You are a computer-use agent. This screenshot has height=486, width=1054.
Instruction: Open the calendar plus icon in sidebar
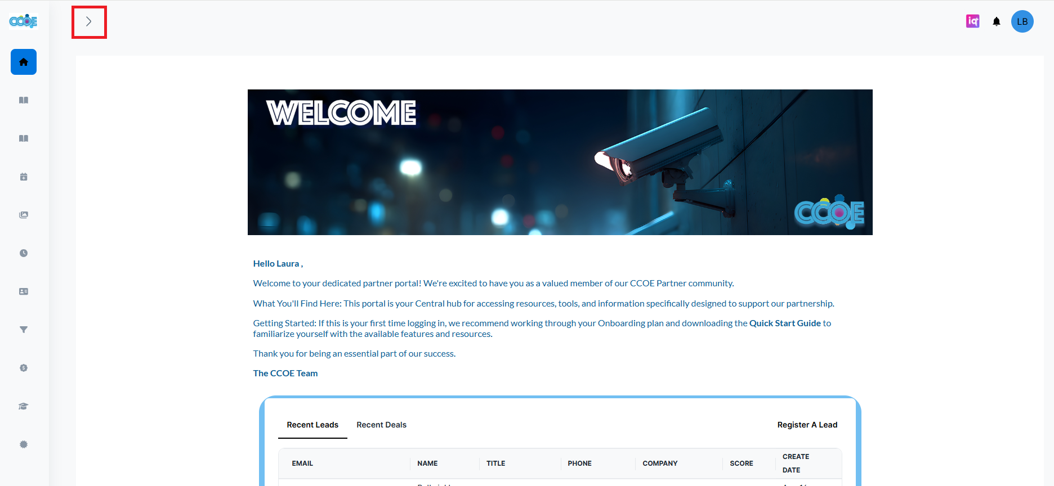tap(24, 177)
